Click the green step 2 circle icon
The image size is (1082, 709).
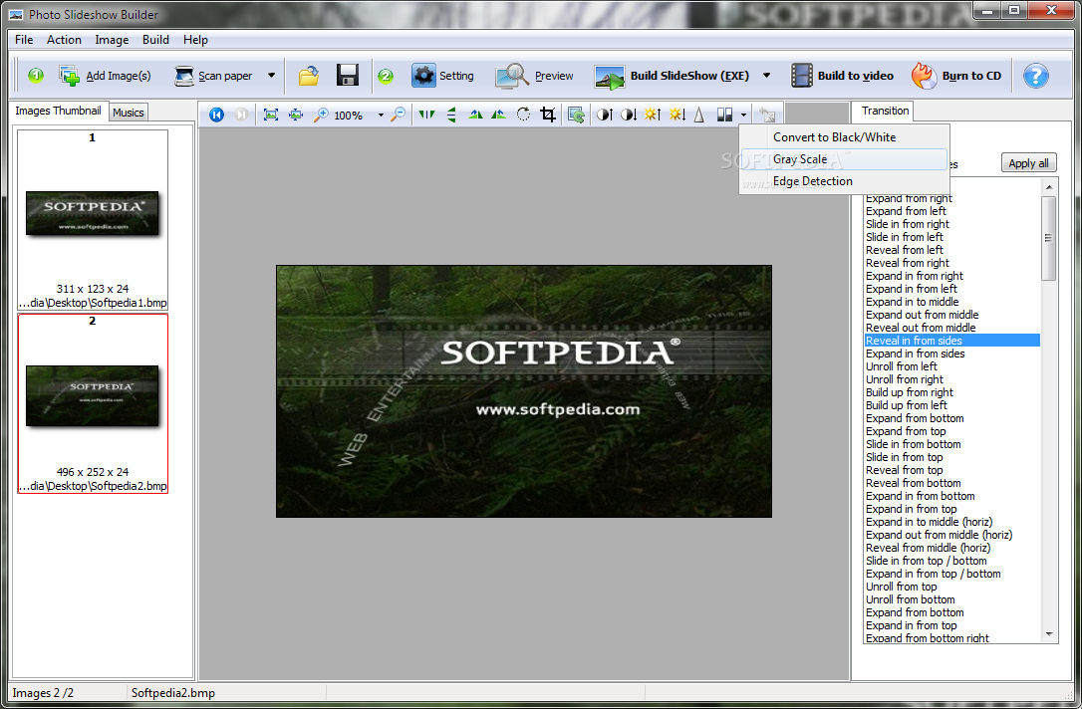(386, 75)
